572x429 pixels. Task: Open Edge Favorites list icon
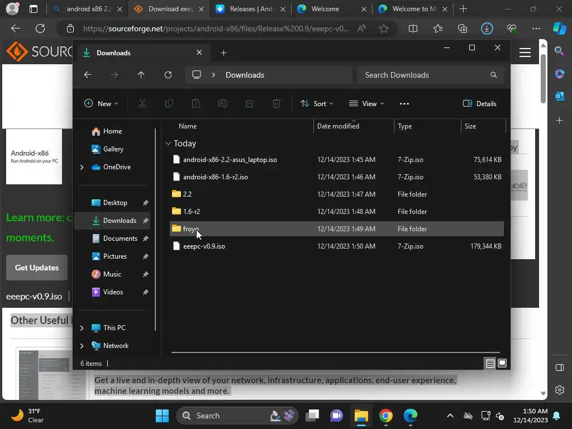point(438,28)
